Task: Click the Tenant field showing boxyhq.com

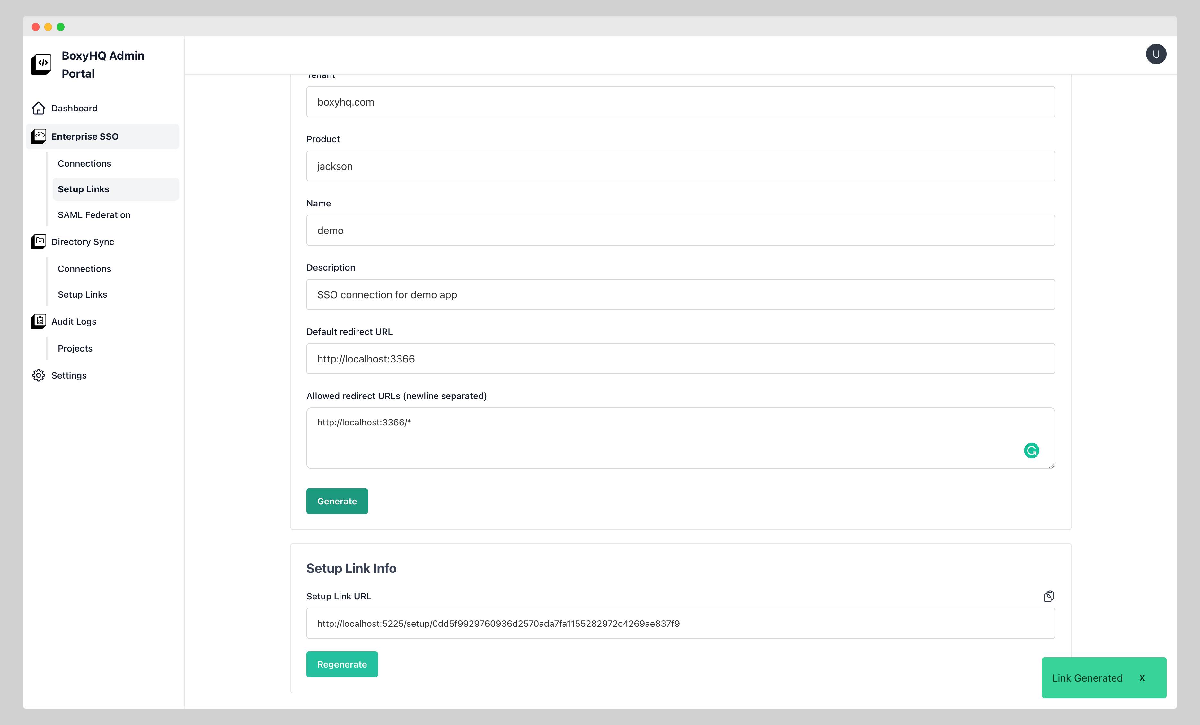Action: pos(680,102)
